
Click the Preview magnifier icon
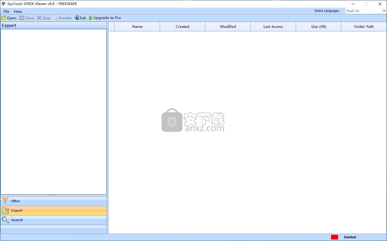click(55, 18)
